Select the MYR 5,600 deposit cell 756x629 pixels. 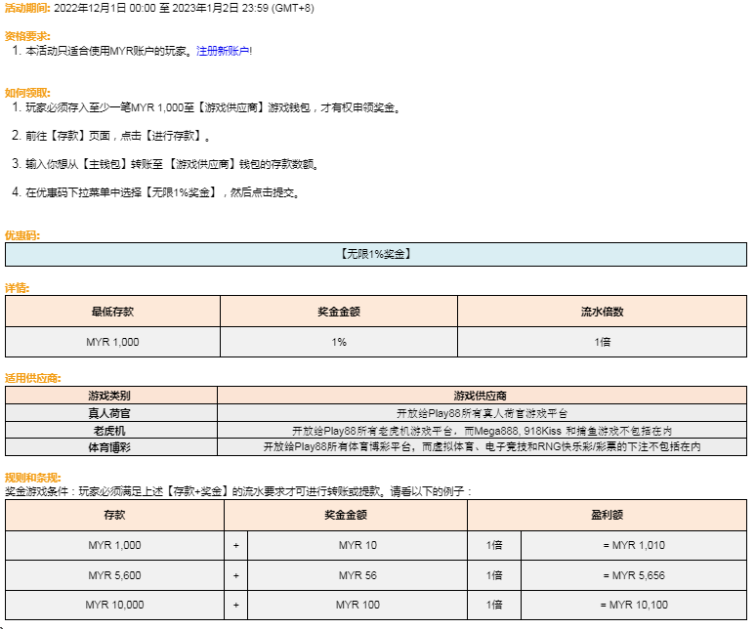tap(114, 575)
